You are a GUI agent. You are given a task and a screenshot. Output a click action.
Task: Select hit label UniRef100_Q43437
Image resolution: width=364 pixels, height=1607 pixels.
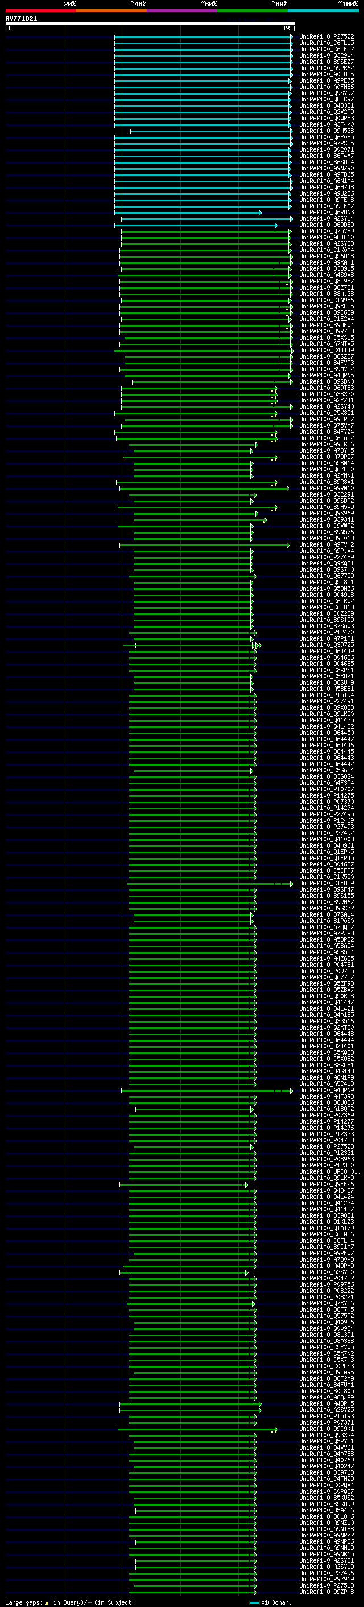tap(326, 1190)
